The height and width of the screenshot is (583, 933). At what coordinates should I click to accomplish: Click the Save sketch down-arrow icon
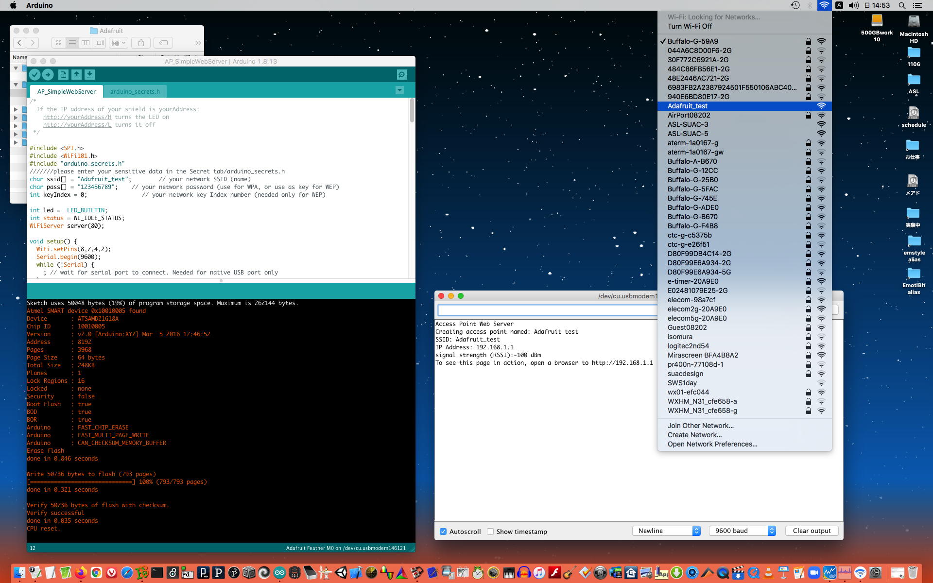[89, 74]
